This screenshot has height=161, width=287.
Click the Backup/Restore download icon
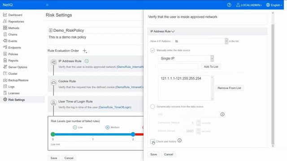(x=5, y=80)
